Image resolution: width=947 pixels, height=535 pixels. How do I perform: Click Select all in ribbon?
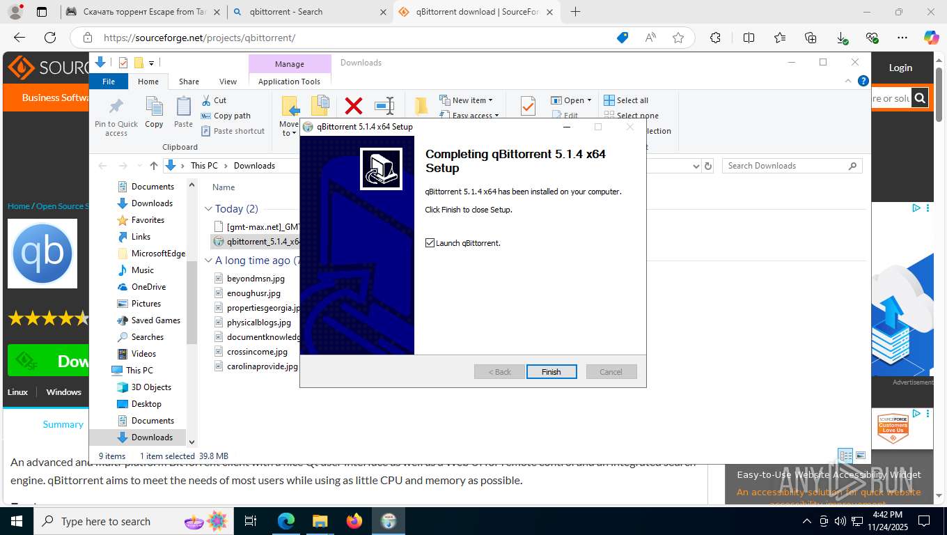click(x=626, y=100)
